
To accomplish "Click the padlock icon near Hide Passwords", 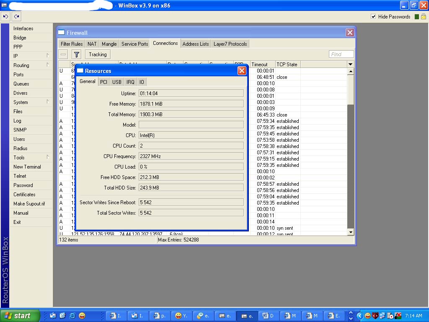I will [424, 17].
